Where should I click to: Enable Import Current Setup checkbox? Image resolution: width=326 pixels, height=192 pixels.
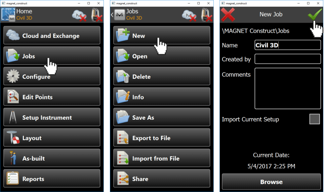[x=314, y=119]
